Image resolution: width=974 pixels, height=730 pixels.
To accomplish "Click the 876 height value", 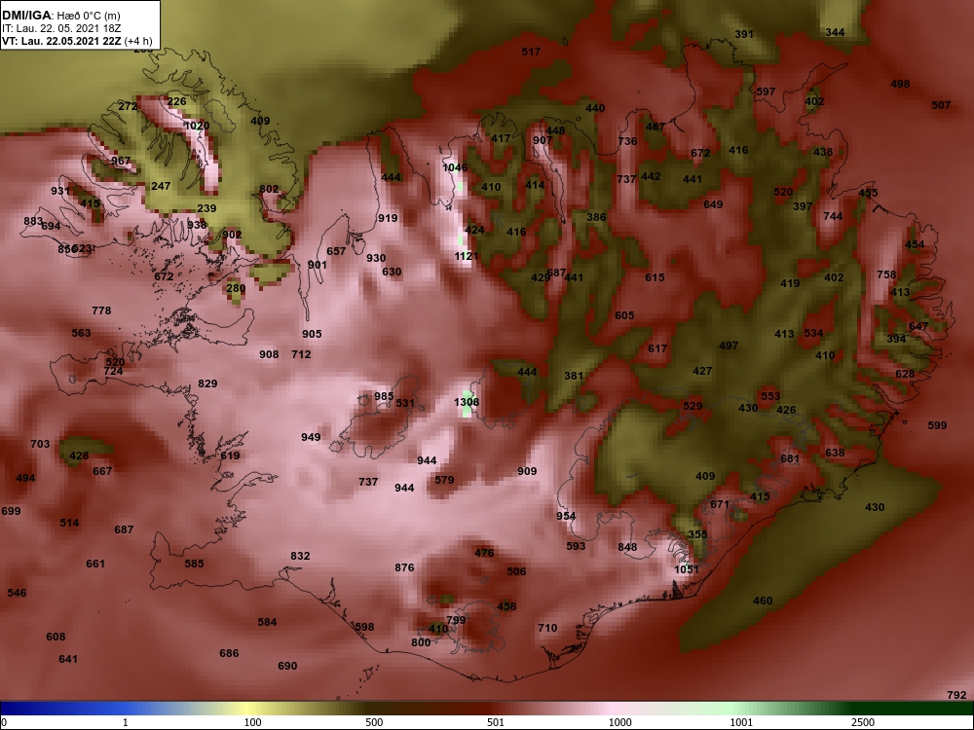I will coord(404,567).
